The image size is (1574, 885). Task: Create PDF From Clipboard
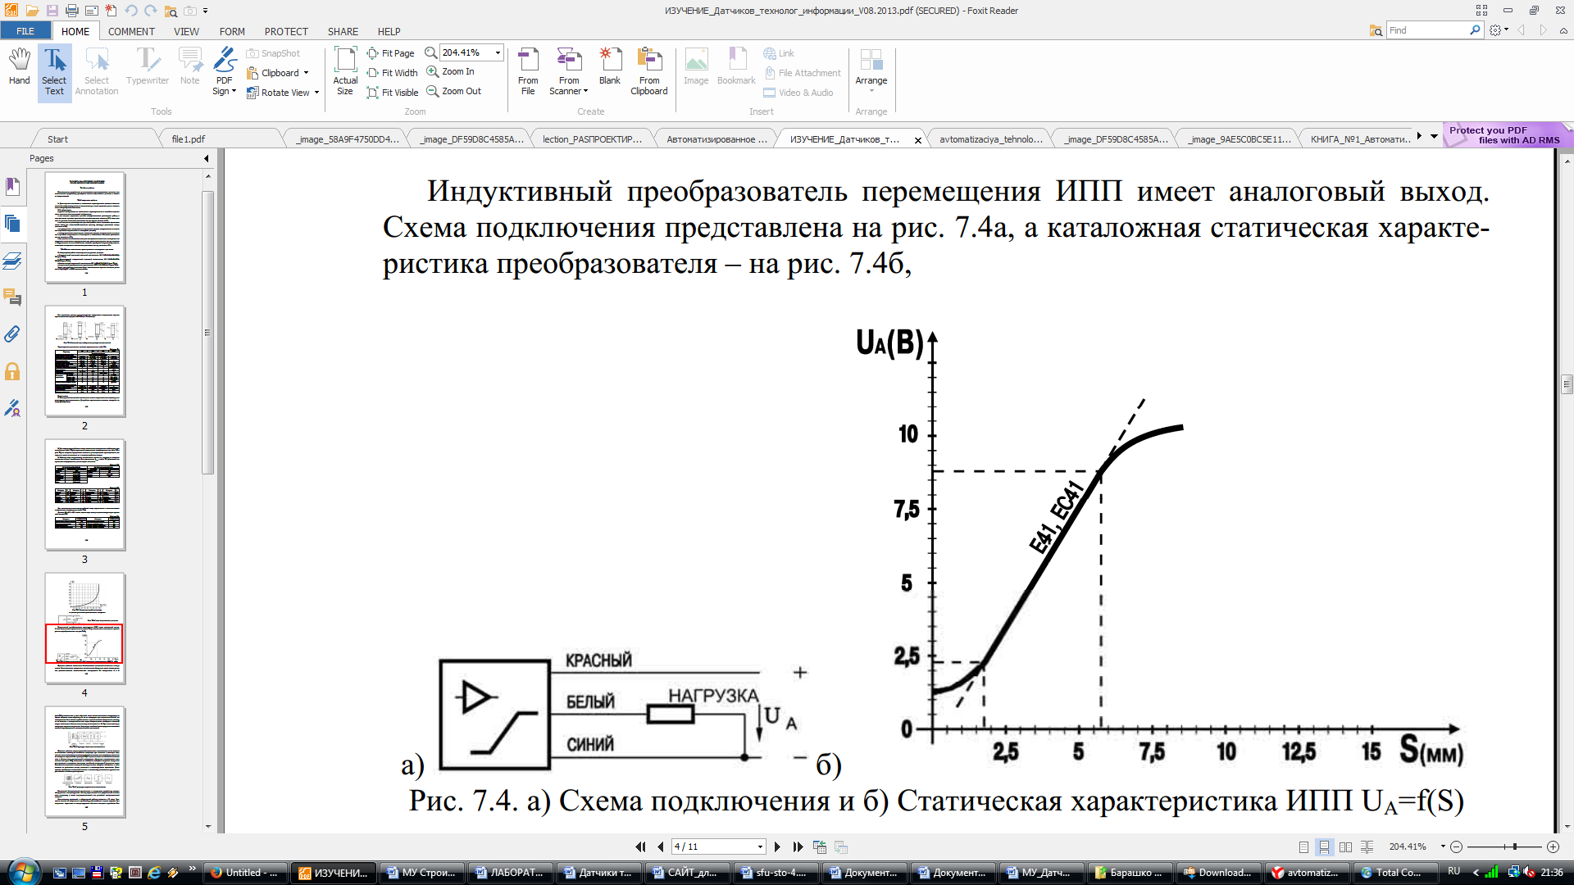click(x=649, y=72)
